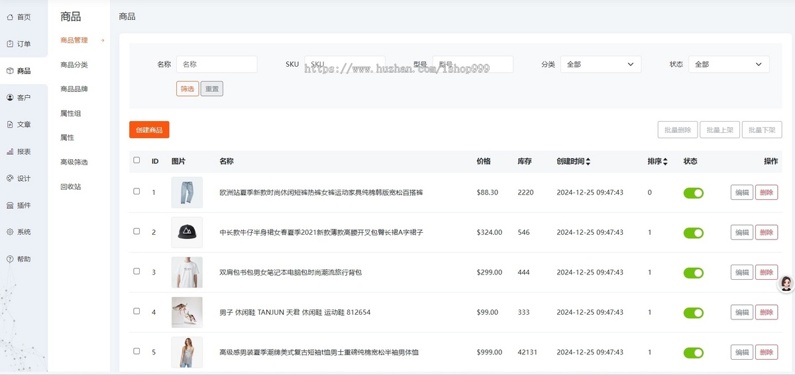Open the 分类 category dropdown

[x=601, y=64]
